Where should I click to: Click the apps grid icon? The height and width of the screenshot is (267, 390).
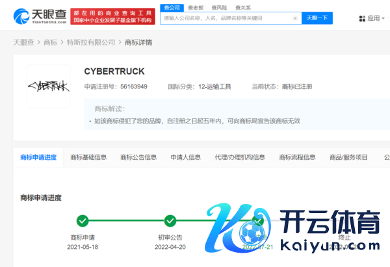(362, 18)
